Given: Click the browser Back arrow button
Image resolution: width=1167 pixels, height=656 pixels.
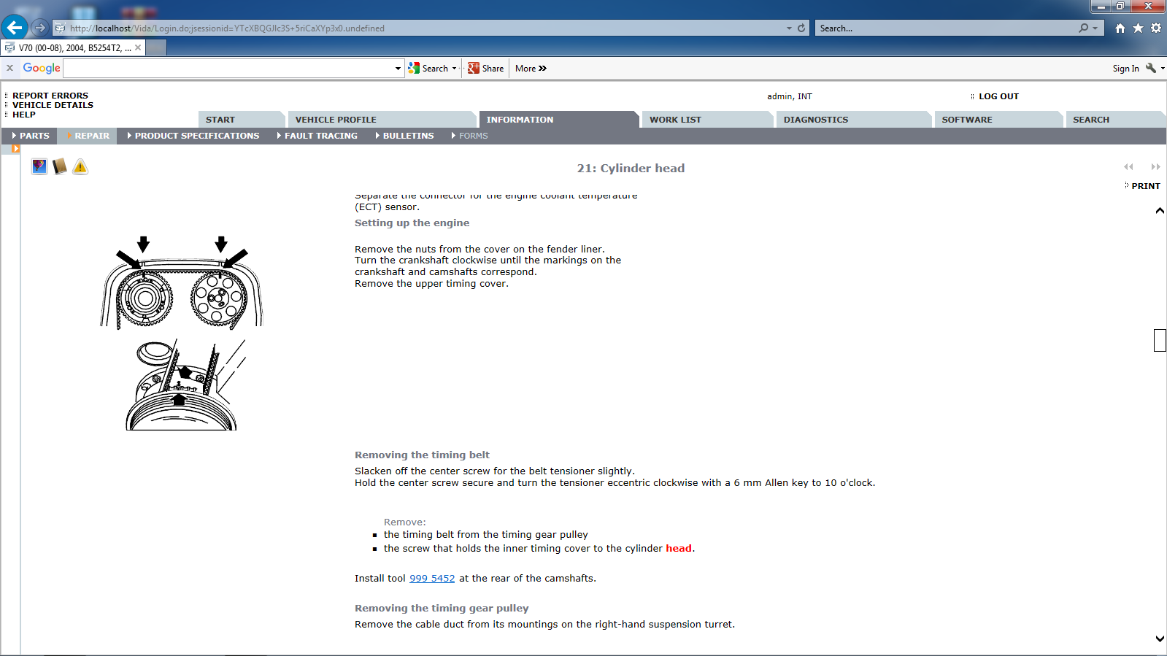Looking at the screenshot, I should point(15,28).
